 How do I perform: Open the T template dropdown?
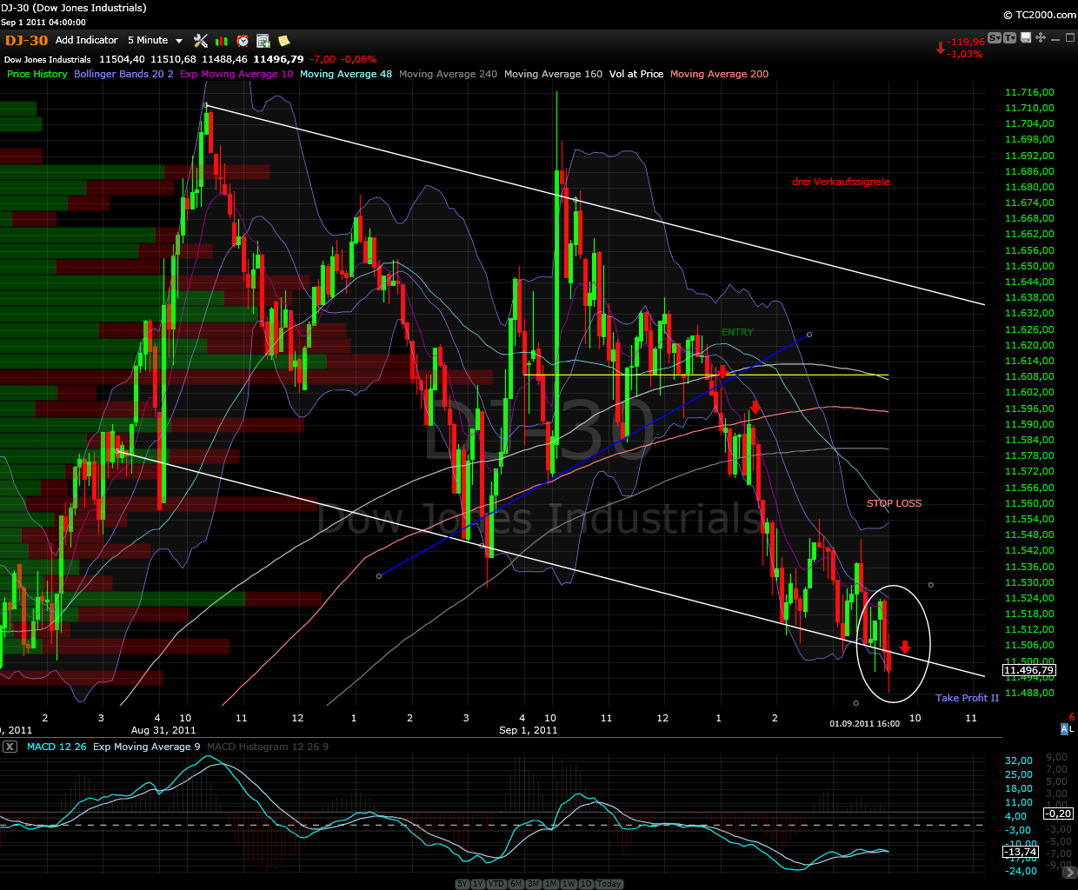1010,38
